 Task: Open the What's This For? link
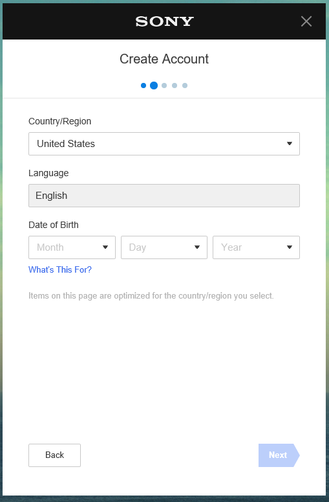[x=60, y=270]
